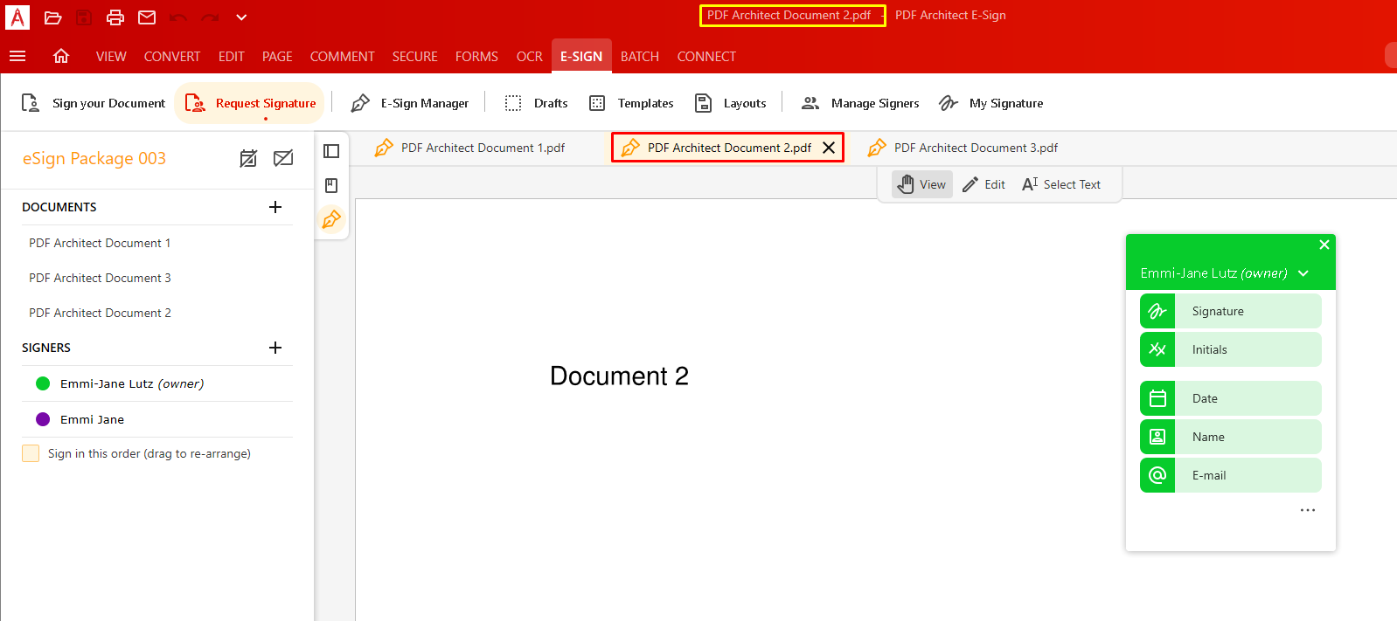Click Manage Signers
The width and height of the screenshot is (1397, 621).
pos(860,103)
